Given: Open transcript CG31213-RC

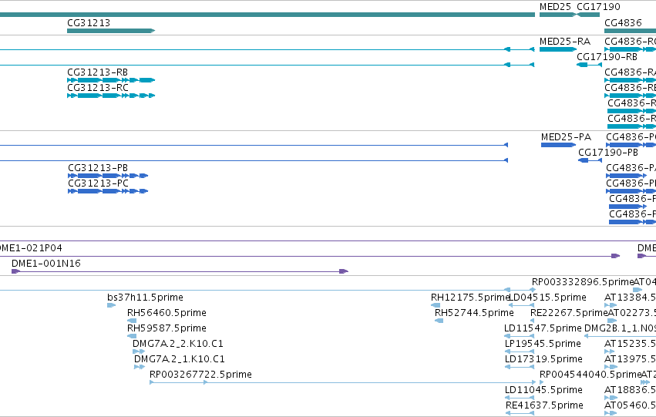Looking at the screenshot, I should [97, 87].
